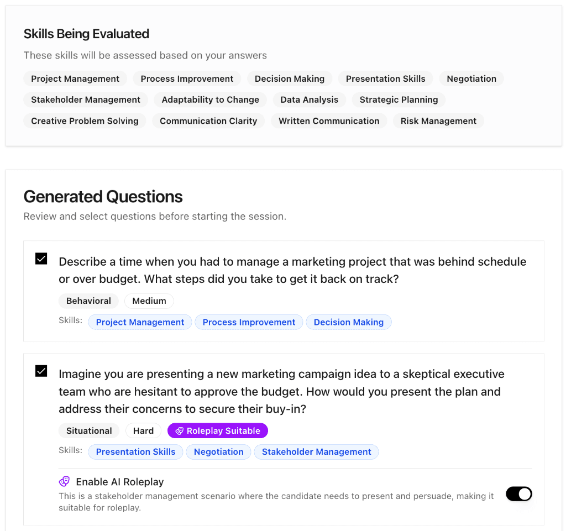This screenshot has height=531, width=566.
Task: Select the Negotiation skill pill
Action: click(471, 78)
